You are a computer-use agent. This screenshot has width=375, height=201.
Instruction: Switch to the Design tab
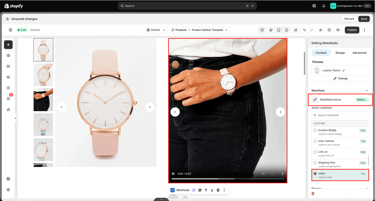tap(340, 53)
